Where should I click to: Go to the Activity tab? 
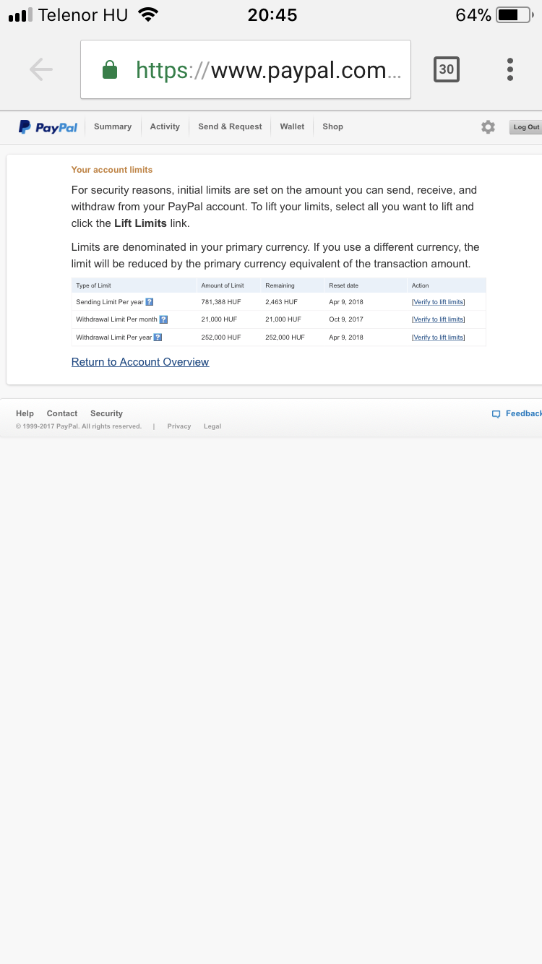click(165, 126)
